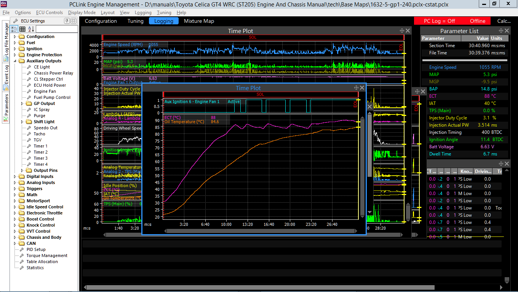518x292 pixels.
Task: Expand the CAN folder
Action: tap(15, 243)
